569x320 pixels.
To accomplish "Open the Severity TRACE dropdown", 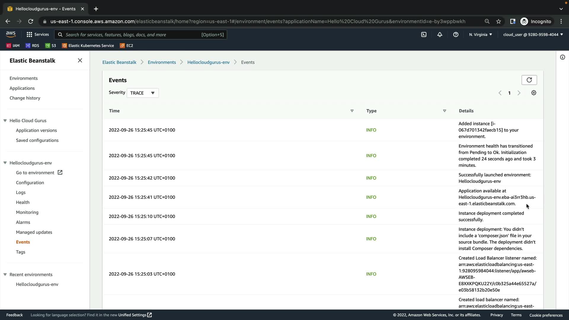I will tap(143, 93).
